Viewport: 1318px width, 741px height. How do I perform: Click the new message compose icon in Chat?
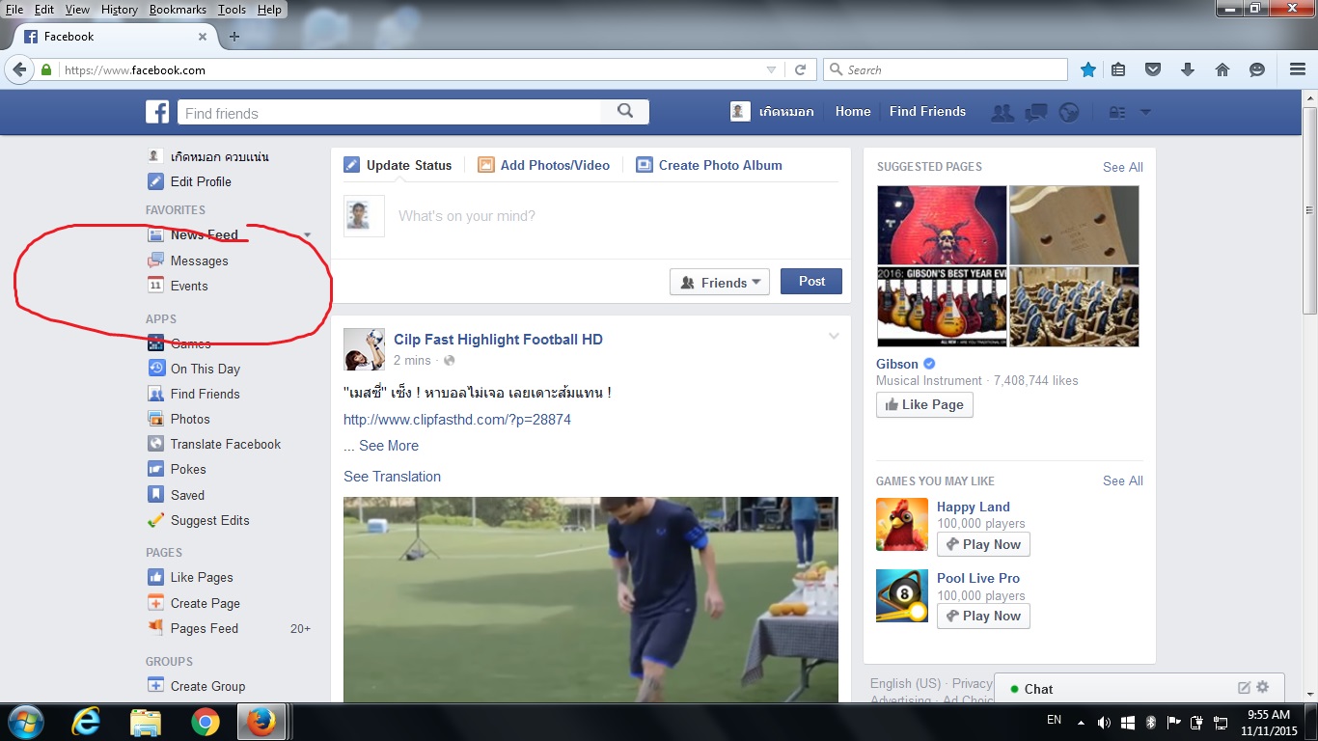(1244, 688)
